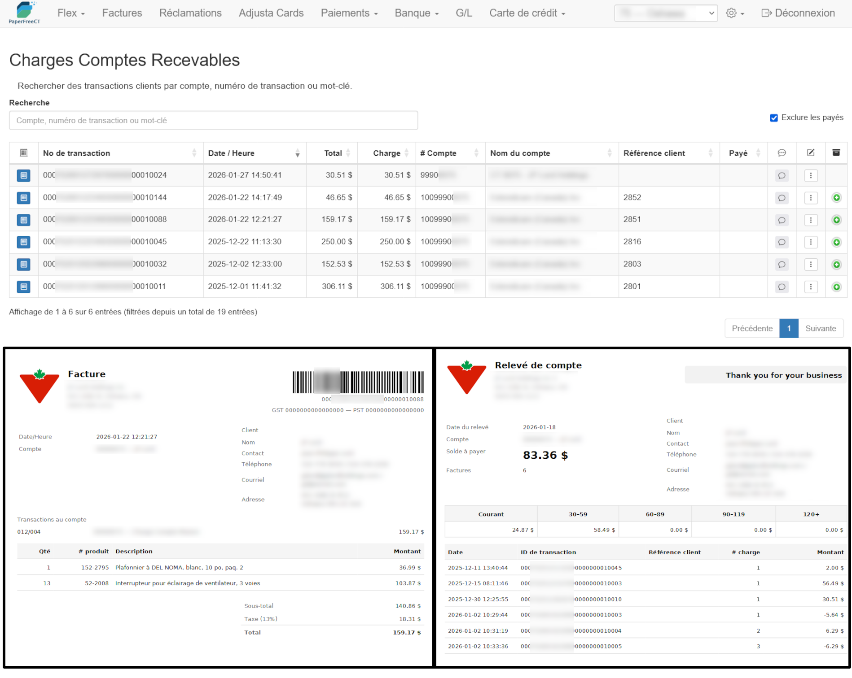This screenshot has height=678, width=852.
Task: Click three-dot actions for transaction ending 00010088
Action: tap(811, 220)
